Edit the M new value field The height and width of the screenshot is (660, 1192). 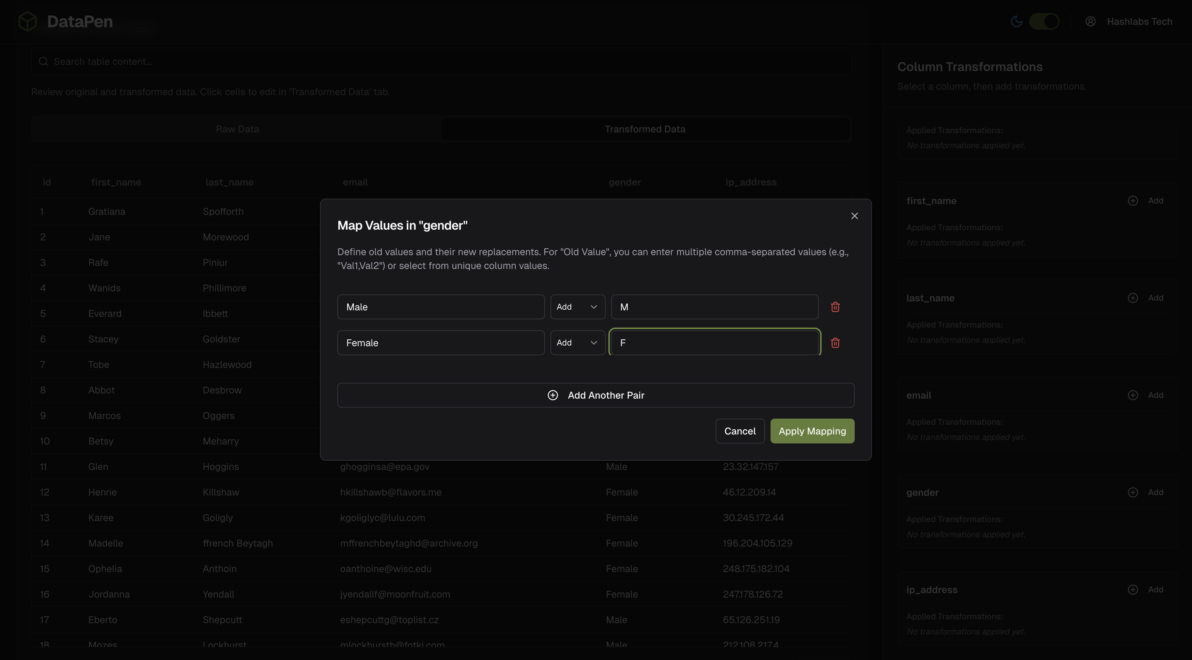point(714,307)
